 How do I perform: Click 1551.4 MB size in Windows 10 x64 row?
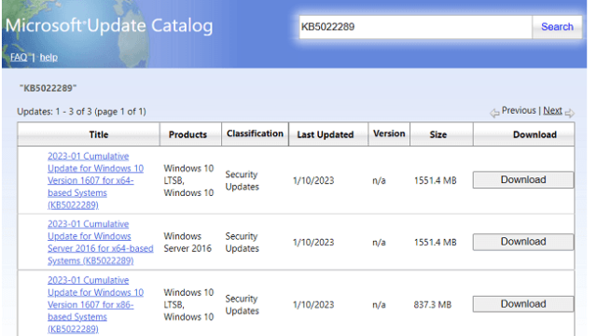point(436,180)
